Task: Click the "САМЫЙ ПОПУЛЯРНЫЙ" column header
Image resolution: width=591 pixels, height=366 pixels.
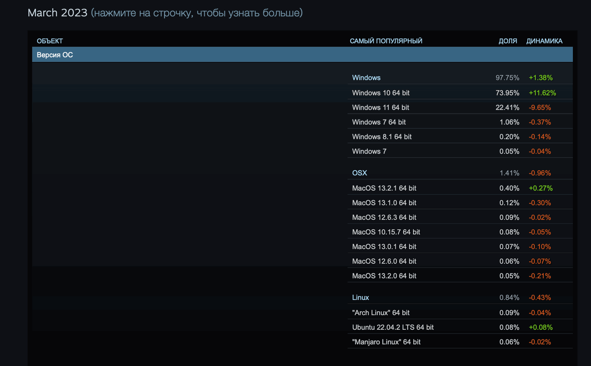Action: tap(386, 41)
